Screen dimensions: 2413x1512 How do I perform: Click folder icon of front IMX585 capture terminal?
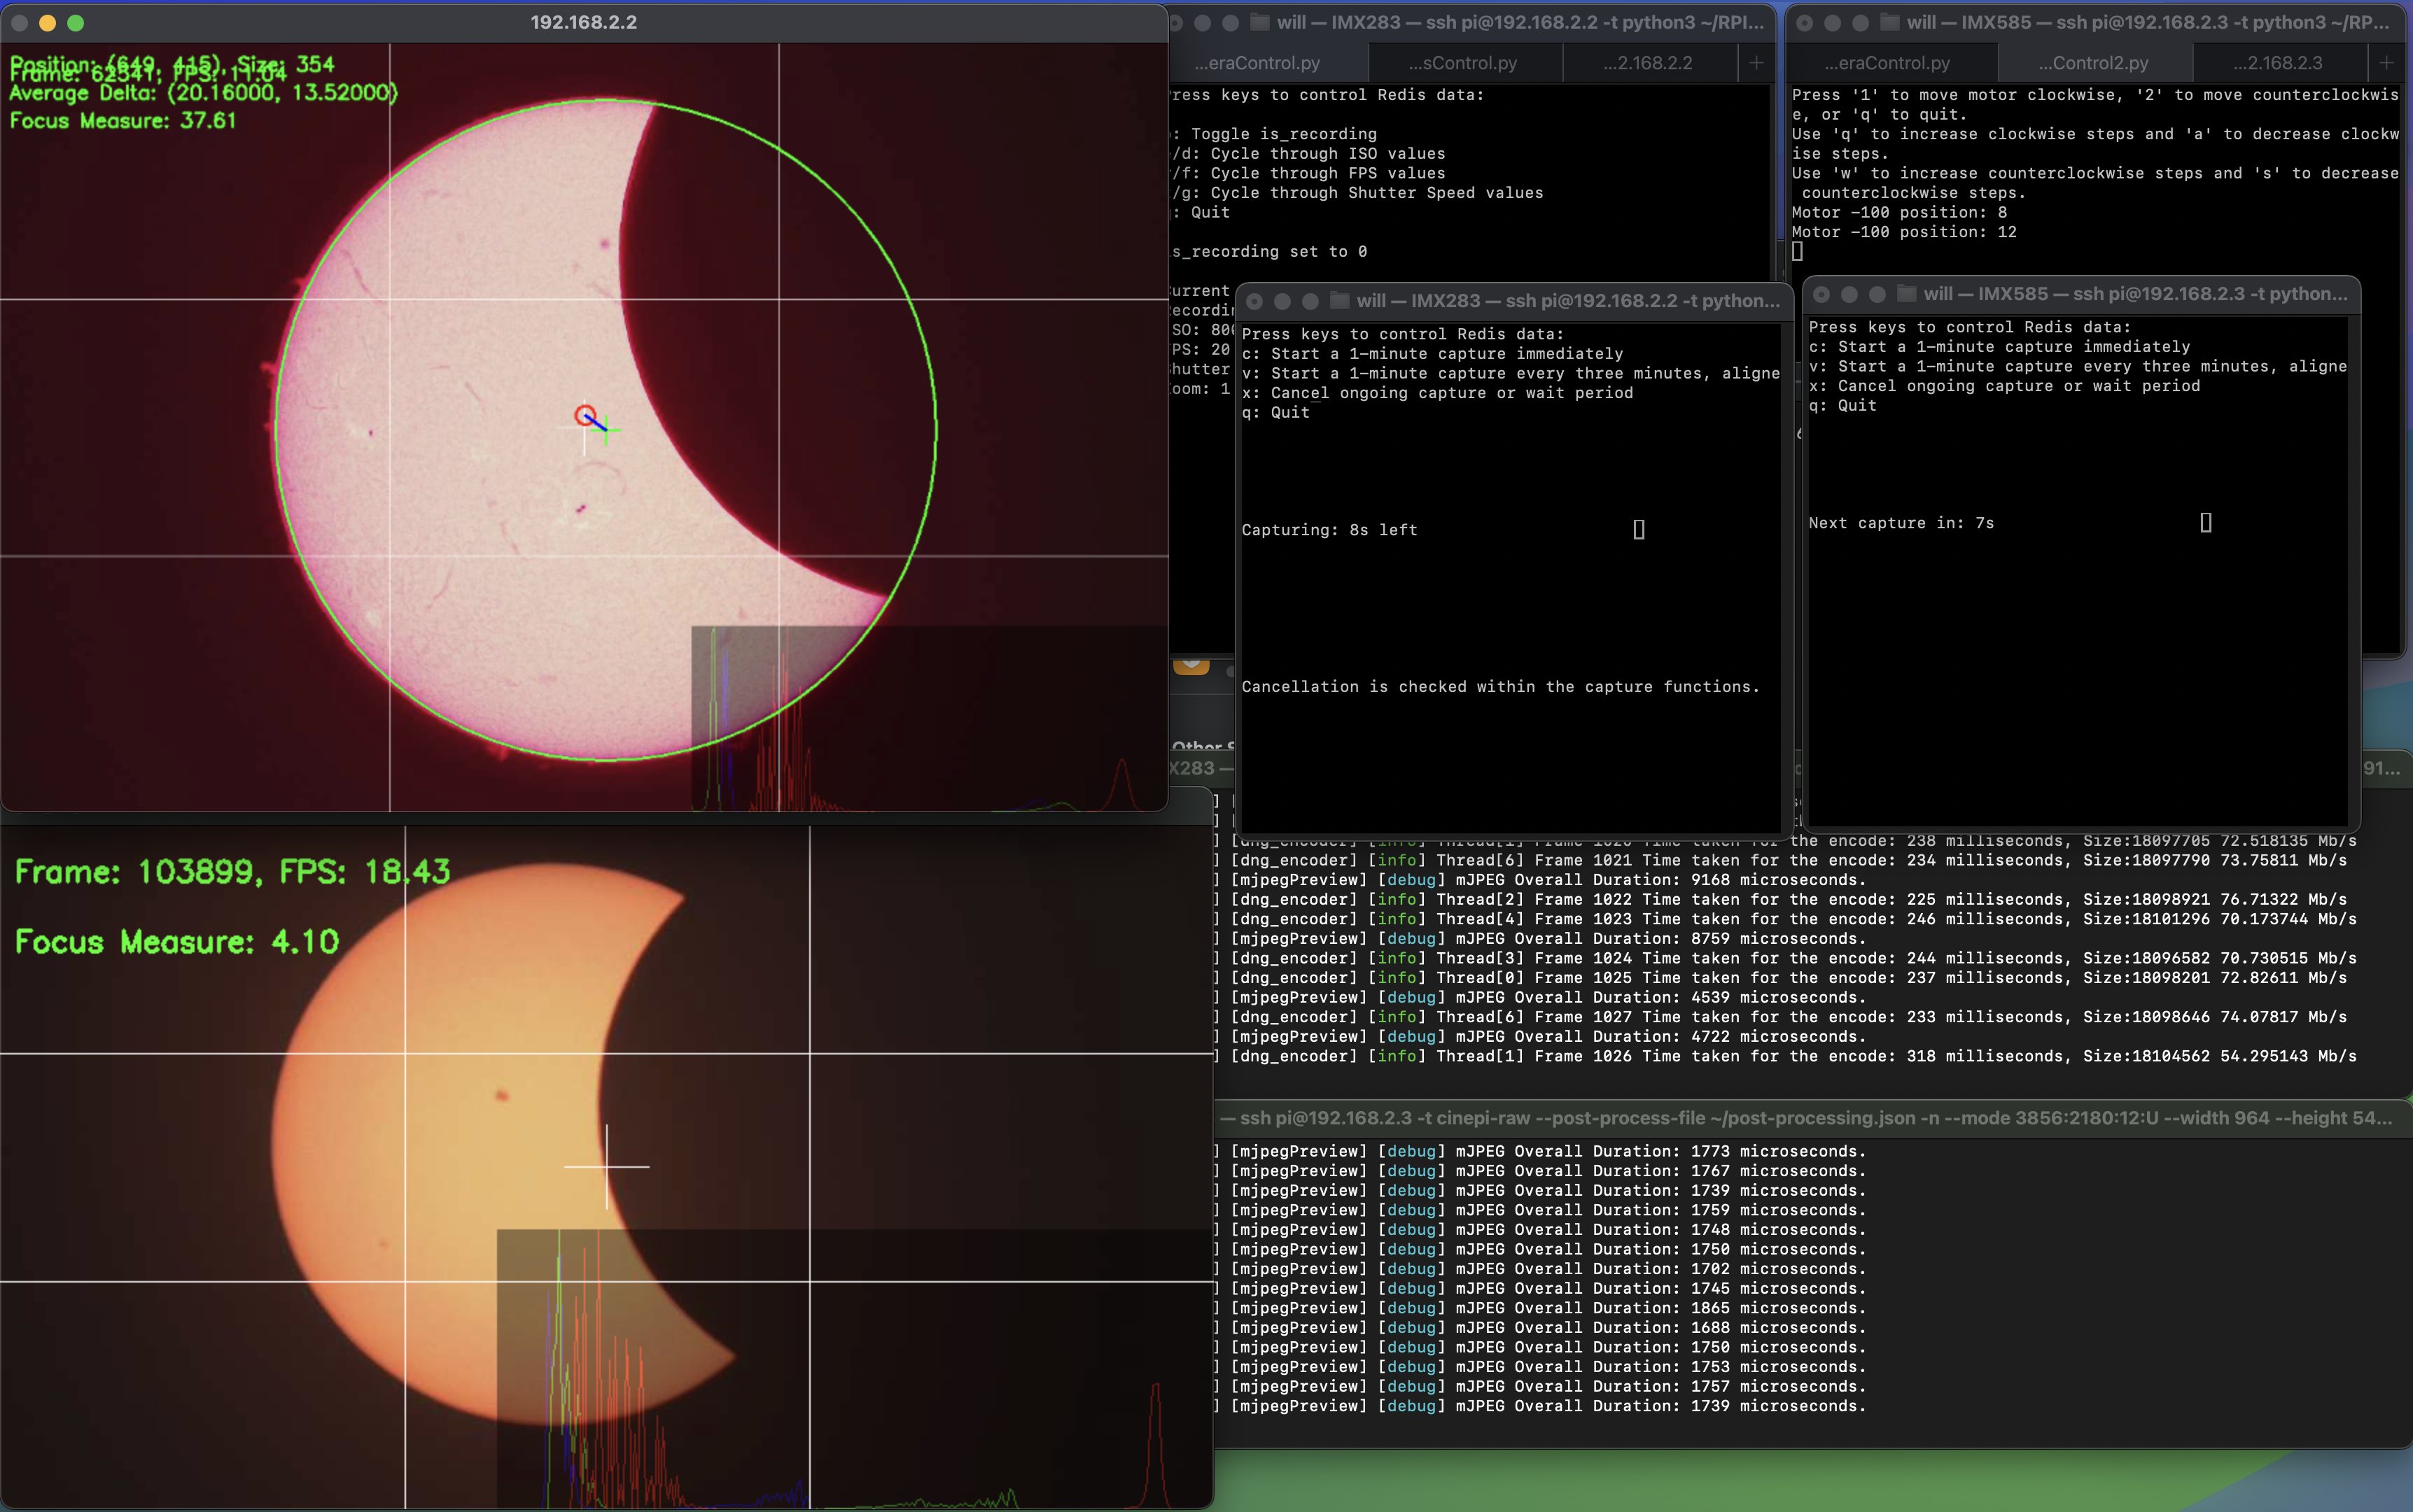1905,294
